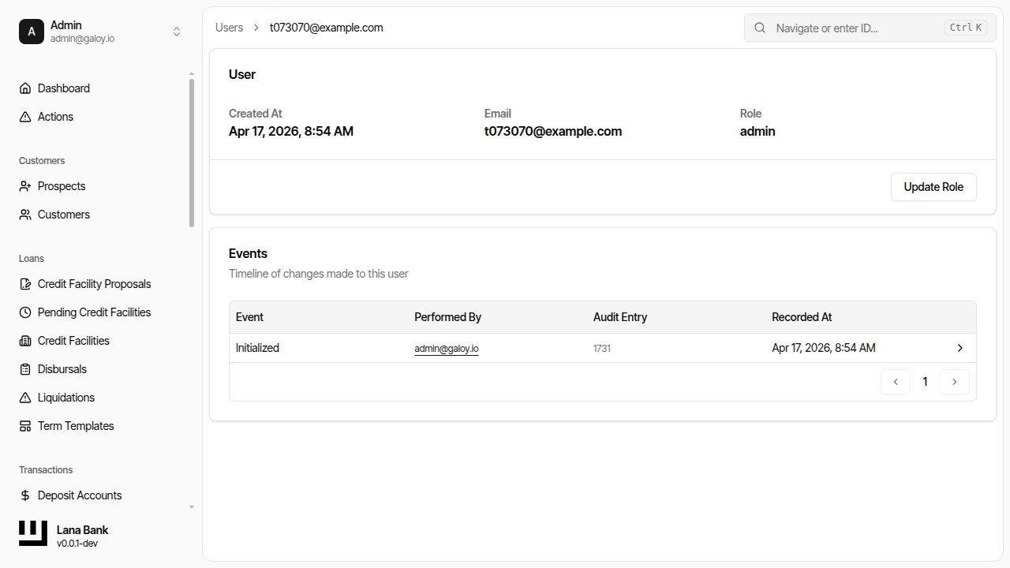Select the Deposit Accounts dollar icon
The height and width of the screenshot is (568, 1010).
click(24, 495)
